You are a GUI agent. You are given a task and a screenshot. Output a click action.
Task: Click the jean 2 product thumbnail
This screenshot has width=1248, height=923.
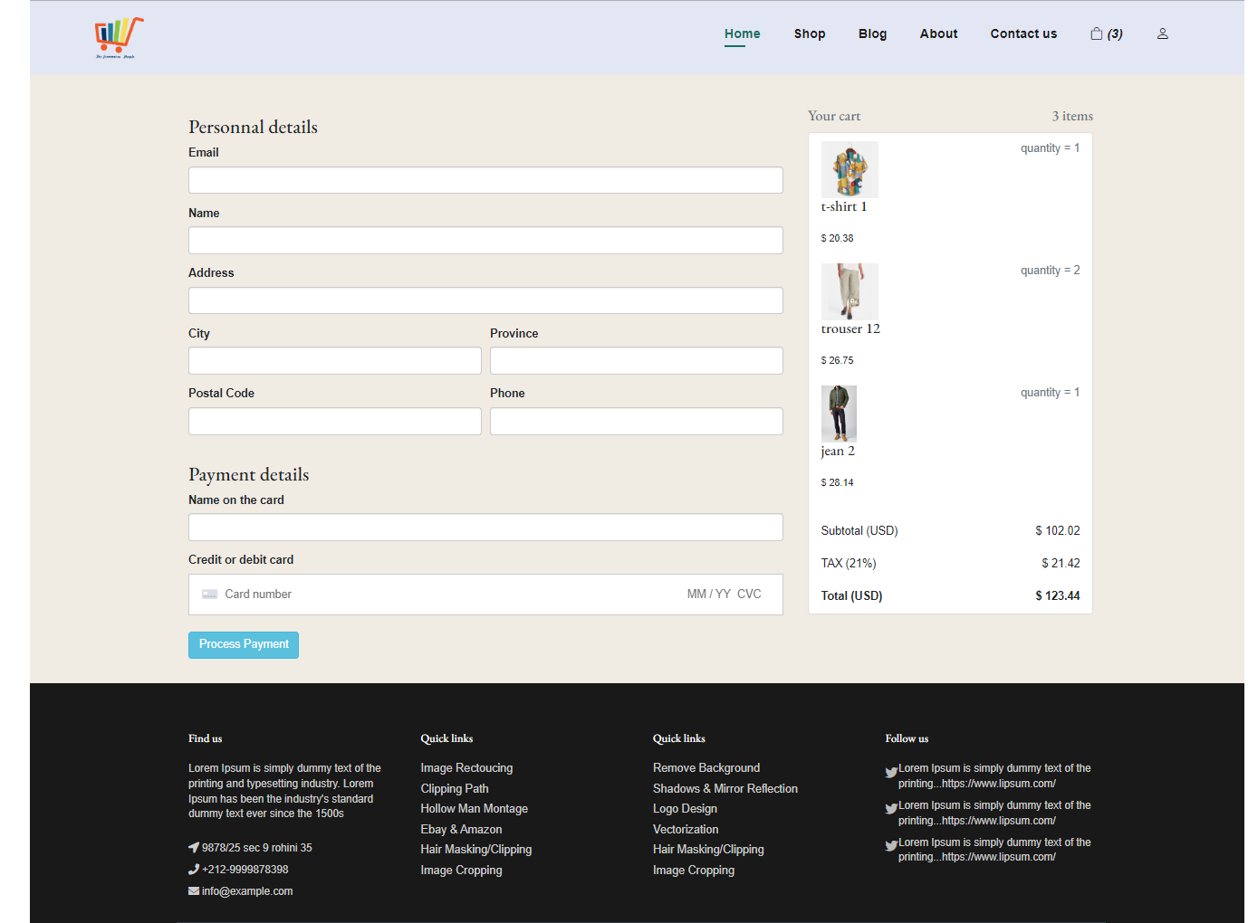point(838,414)
